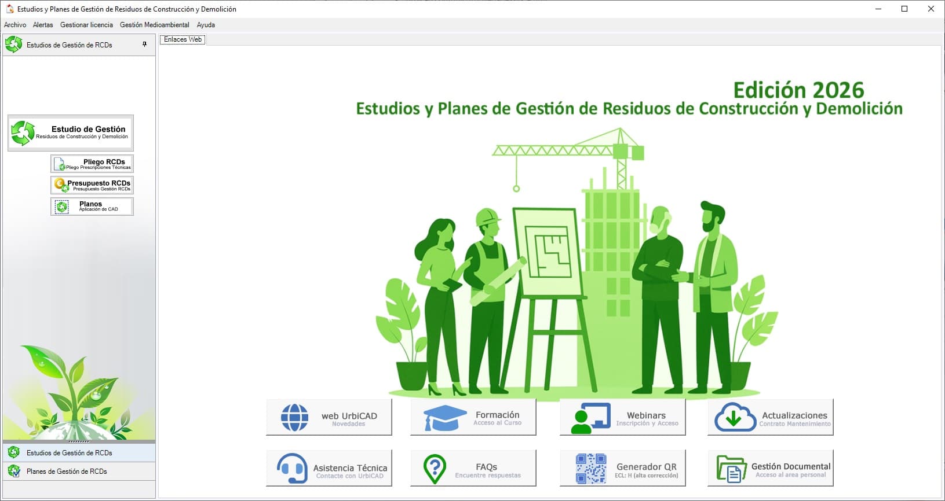Click recycle arrows icon on Estudio de Gestión

(x=23, y=133)
